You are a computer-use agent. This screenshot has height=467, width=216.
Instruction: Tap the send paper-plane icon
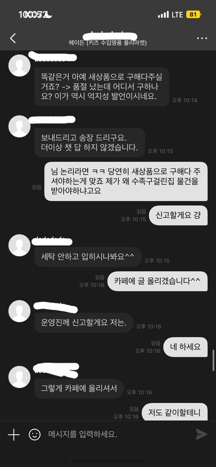click(x=201, y=435)
